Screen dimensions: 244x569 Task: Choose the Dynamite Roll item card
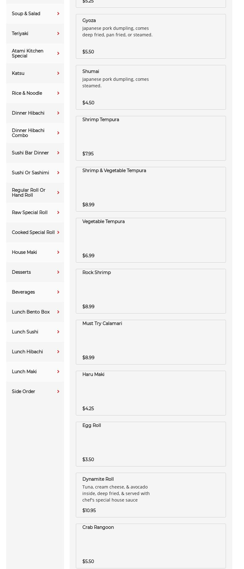coord(151,495)
